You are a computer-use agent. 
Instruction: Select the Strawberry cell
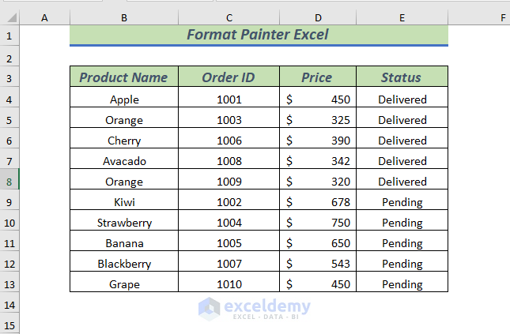(124, 223)
